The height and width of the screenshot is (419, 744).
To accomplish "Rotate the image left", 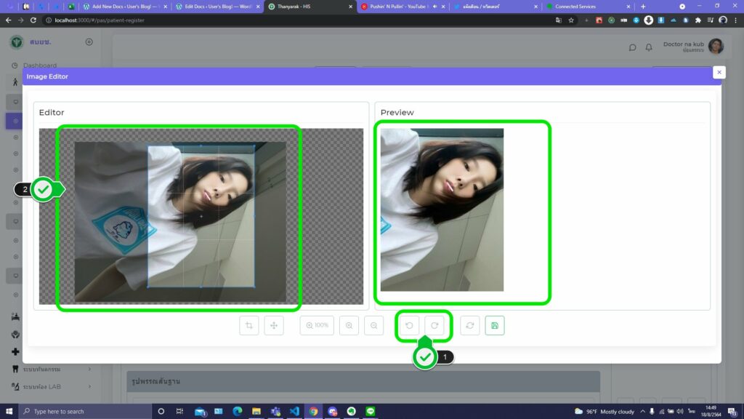I will coord(409,326).
